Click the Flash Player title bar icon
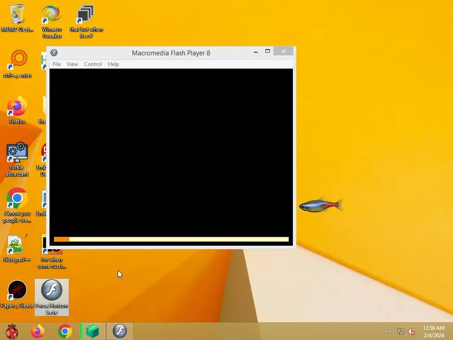453x340 pixels. [54, 53]
